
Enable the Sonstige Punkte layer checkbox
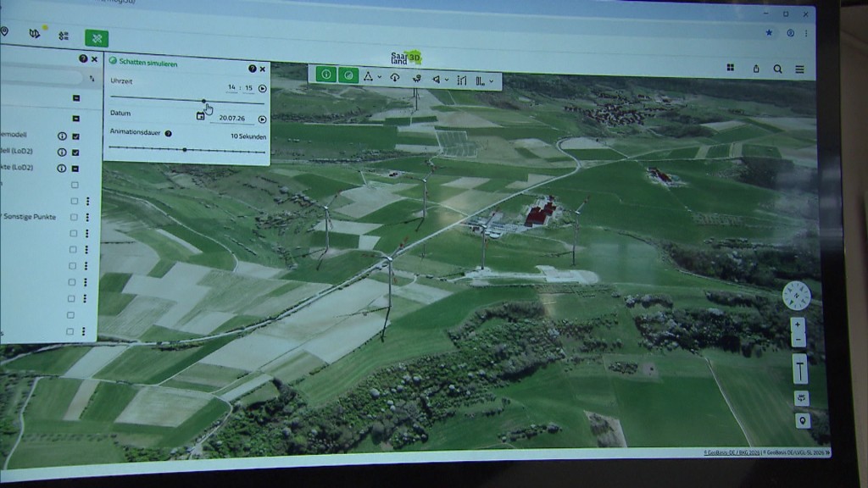click(75, 217)
